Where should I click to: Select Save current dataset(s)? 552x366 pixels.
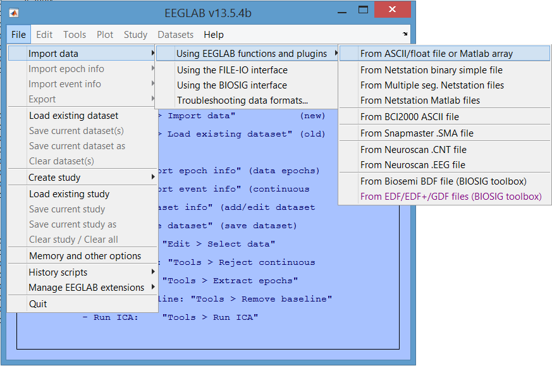tap(82, 131)
